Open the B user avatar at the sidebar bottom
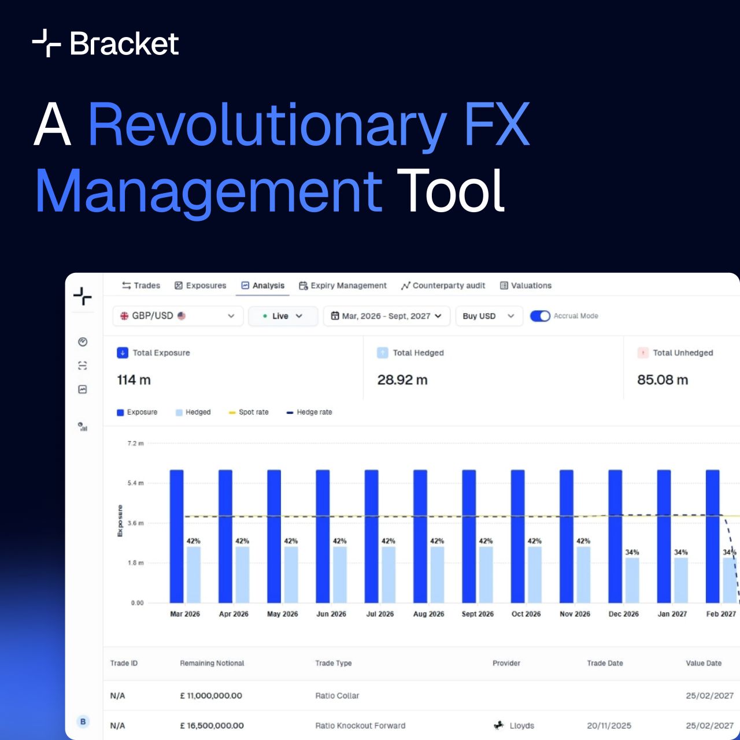This screenshot has height=740, width=740. coord(83,721)
